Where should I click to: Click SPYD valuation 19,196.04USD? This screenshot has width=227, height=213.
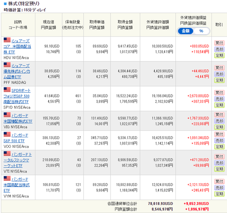pyautogui.click(x=162, y=96)
